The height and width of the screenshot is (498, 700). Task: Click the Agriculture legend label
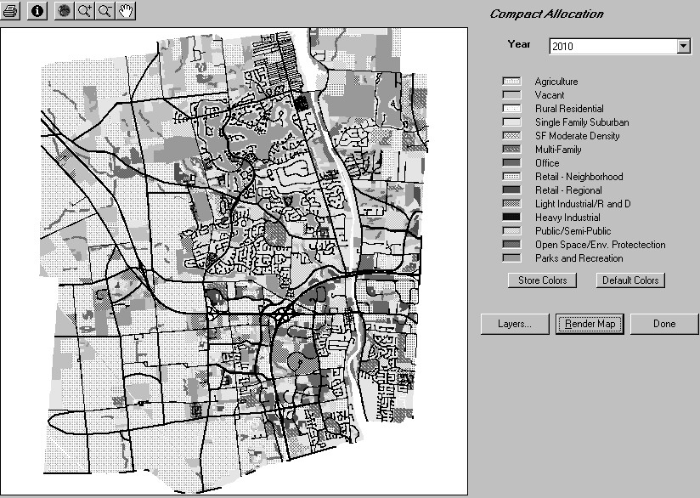tap(556, 82)
